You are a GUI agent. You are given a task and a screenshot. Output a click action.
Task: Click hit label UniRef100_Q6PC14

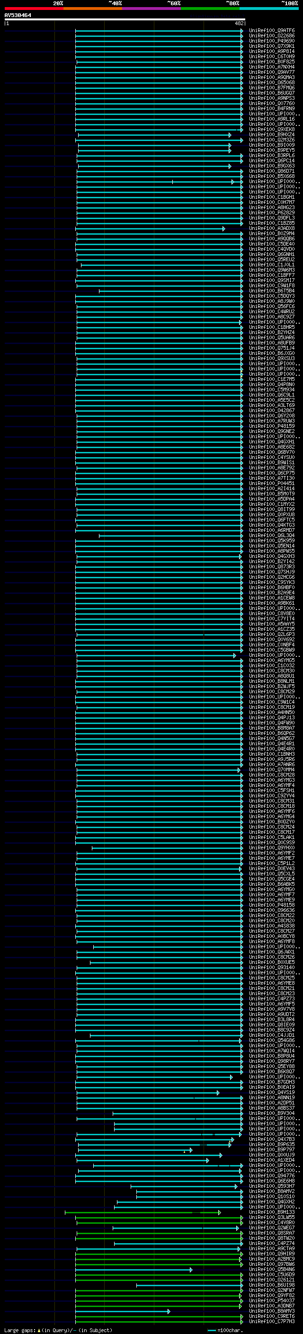272,160
